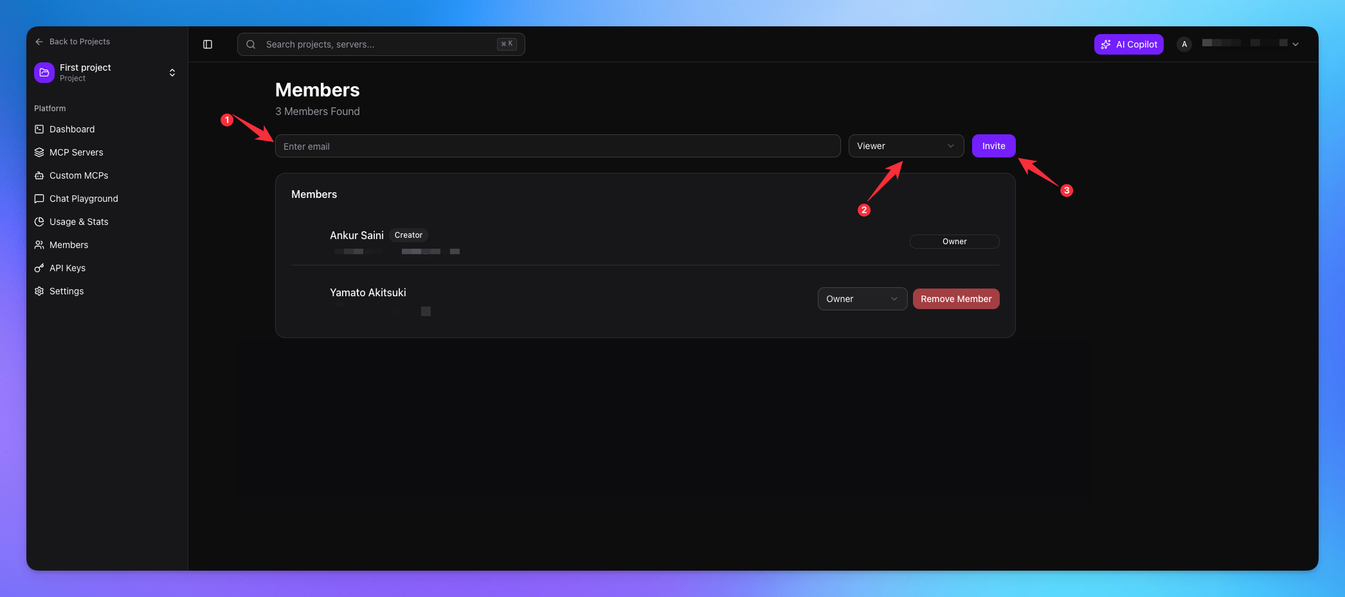Click the Custom MCPs robot icon

point(39,175)
